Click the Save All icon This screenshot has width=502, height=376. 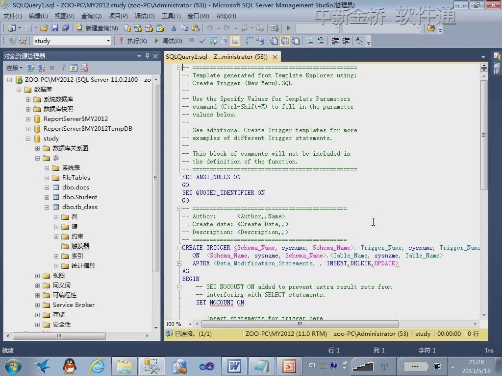tap(66, 28)
